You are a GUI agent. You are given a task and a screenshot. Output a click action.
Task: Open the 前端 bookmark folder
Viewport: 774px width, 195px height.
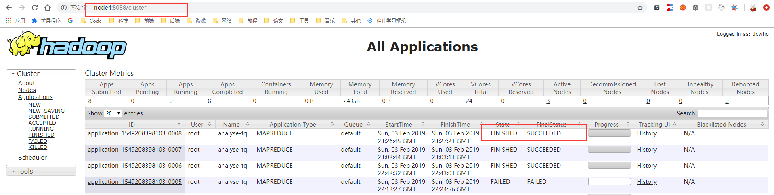point(145,21)
